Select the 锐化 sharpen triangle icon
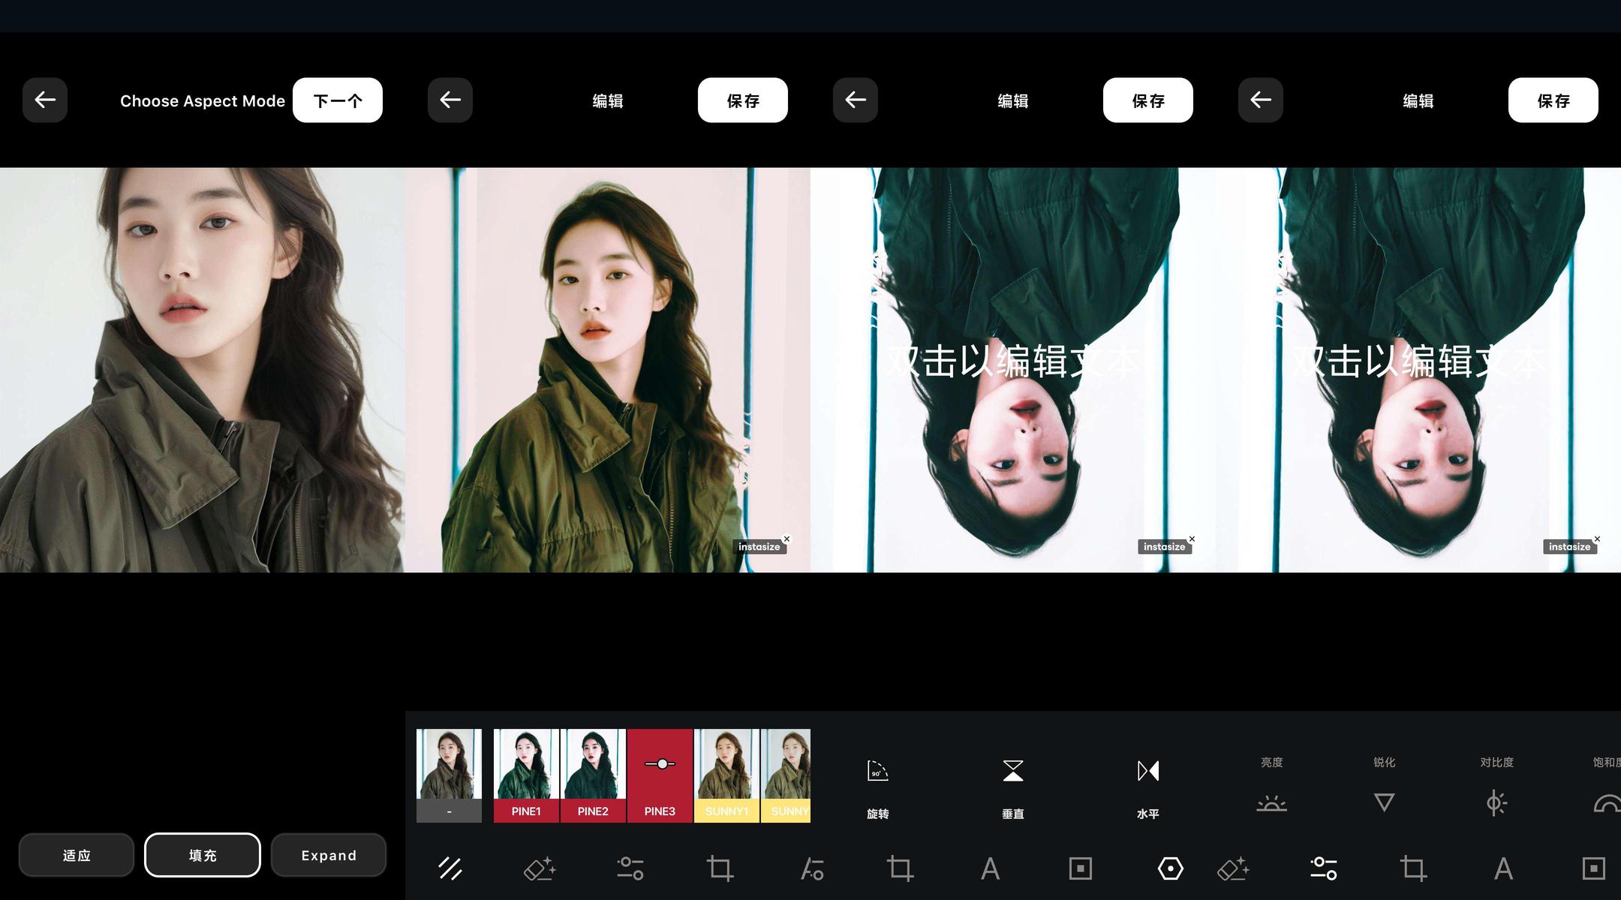1621x900 pixels. (1384, 801)
